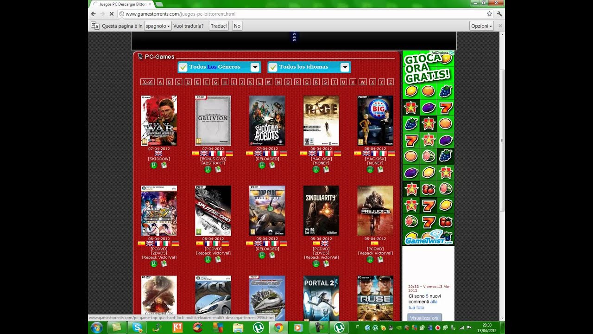
Task: Click the UK flag under Men of War
Action: [x=159, y=153]
